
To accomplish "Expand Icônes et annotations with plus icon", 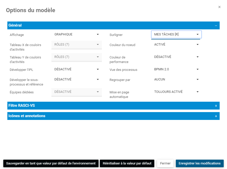I will pos(216,116).
